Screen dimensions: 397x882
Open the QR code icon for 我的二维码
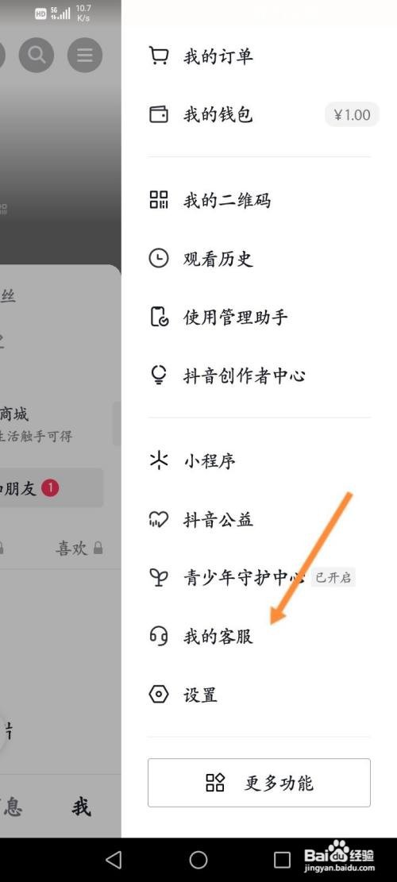tap(159, 200)
